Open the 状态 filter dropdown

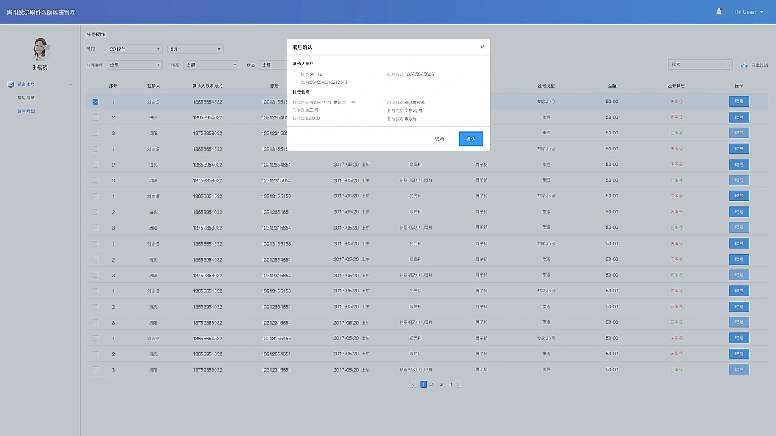pyautogui.click(x=273, y=64)
